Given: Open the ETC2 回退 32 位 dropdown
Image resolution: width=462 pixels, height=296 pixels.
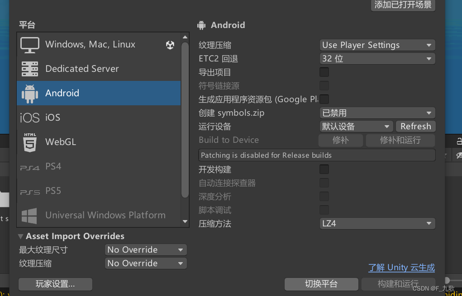Looking at the screenshot, I should point(377,59).
